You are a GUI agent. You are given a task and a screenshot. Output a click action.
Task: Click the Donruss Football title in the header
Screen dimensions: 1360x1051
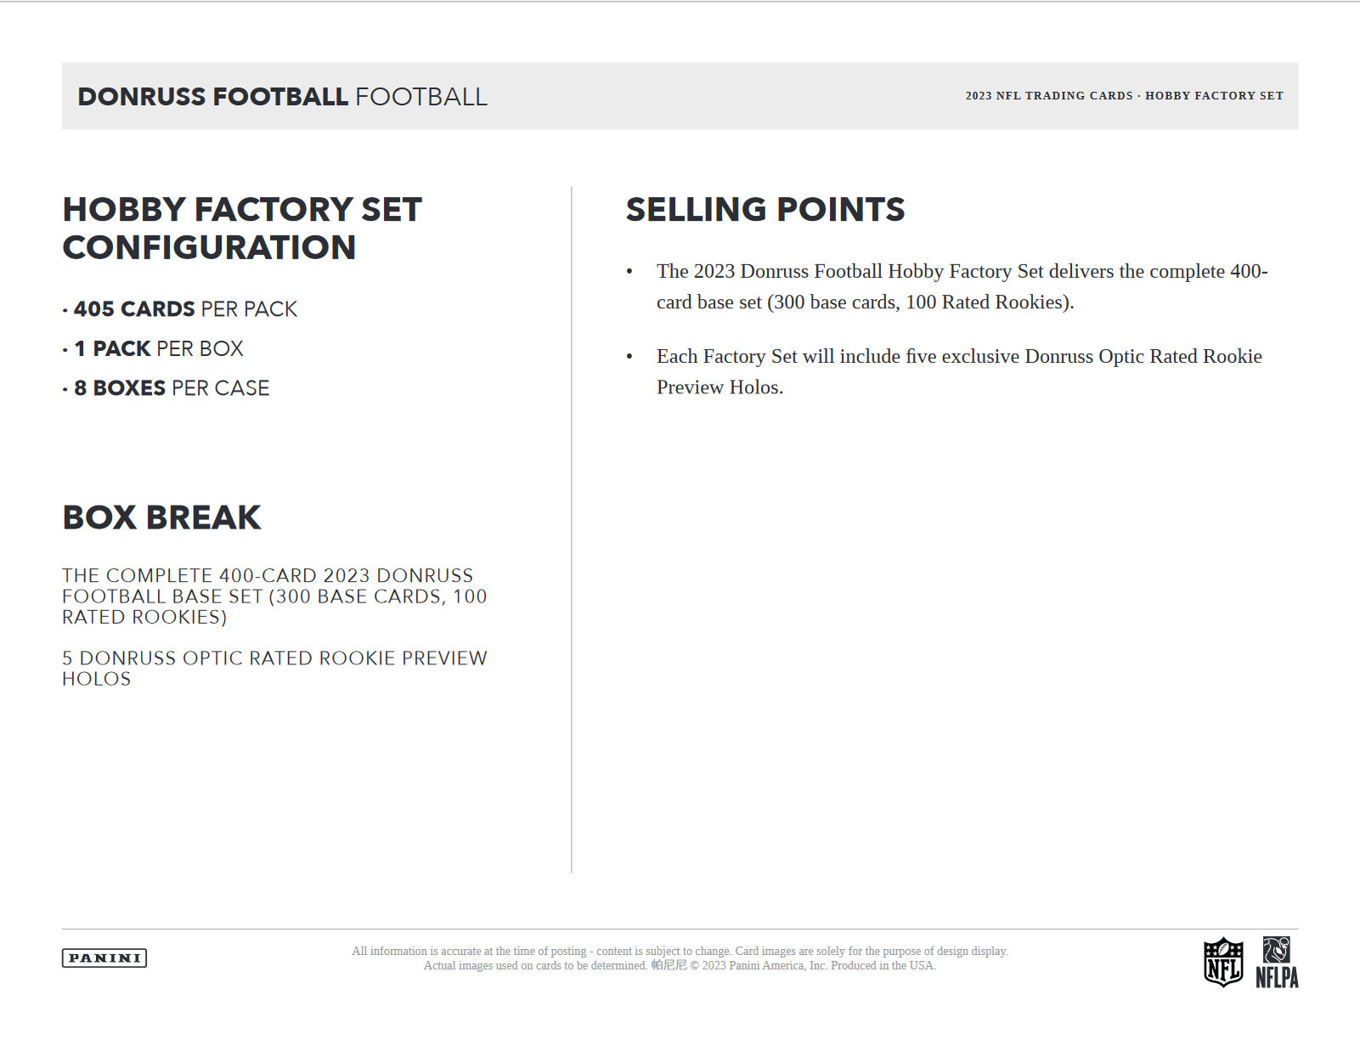(x=282, y=97)
